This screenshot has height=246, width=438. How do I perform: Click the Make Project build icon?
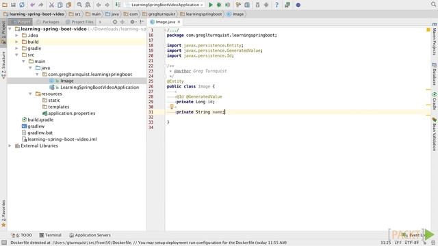[x=118, y=5]
